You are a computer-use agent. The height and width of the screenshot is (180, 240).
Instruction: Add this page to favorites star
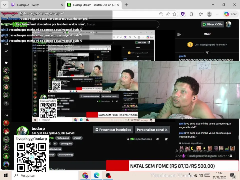click(174, 14)
